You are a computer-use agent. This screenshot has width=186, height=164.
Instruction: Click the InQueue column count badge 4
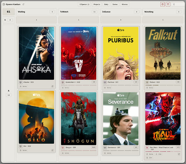[x=136, y=12]
